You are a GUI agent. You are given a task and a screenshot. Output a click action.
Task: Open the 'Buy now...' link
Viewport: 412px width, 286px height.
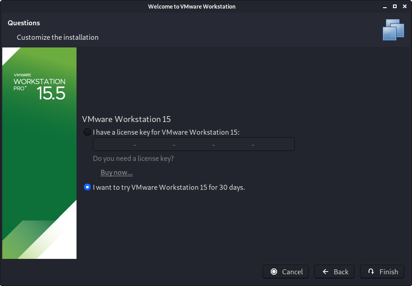(116, 173)
